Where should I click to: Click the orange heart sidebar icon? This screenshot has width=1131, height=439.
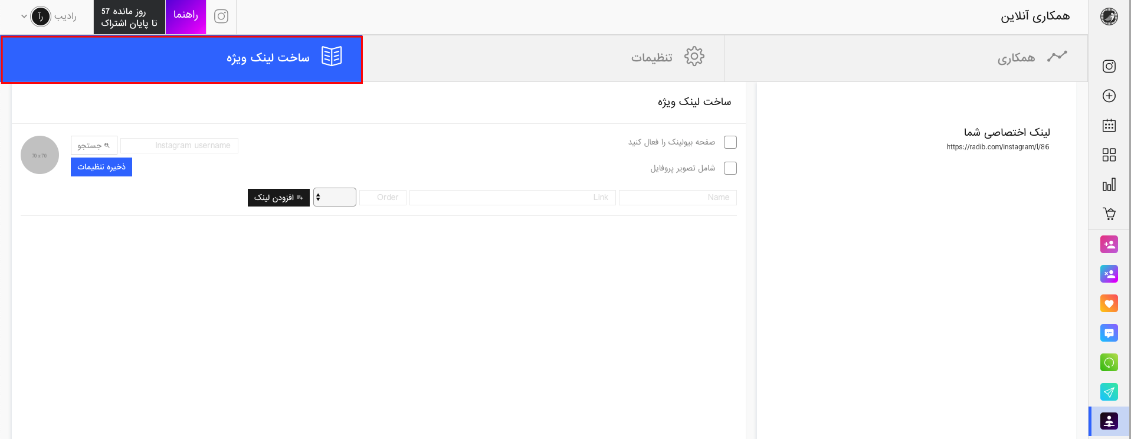(1109, 303)
